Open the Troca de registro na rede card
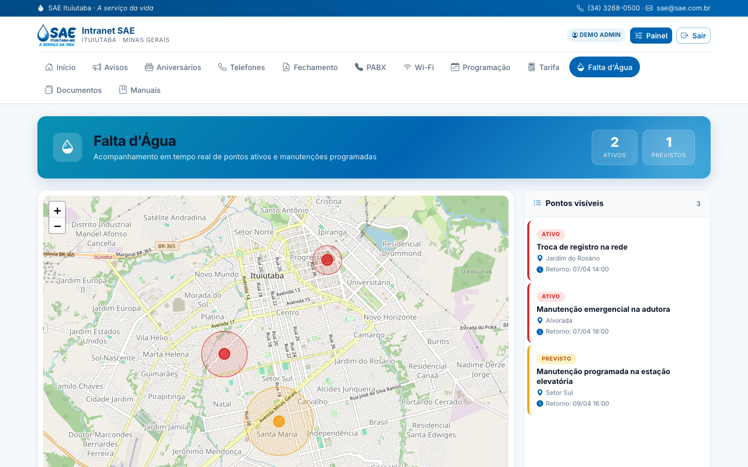The image size is (748, 467). point(618,251)
